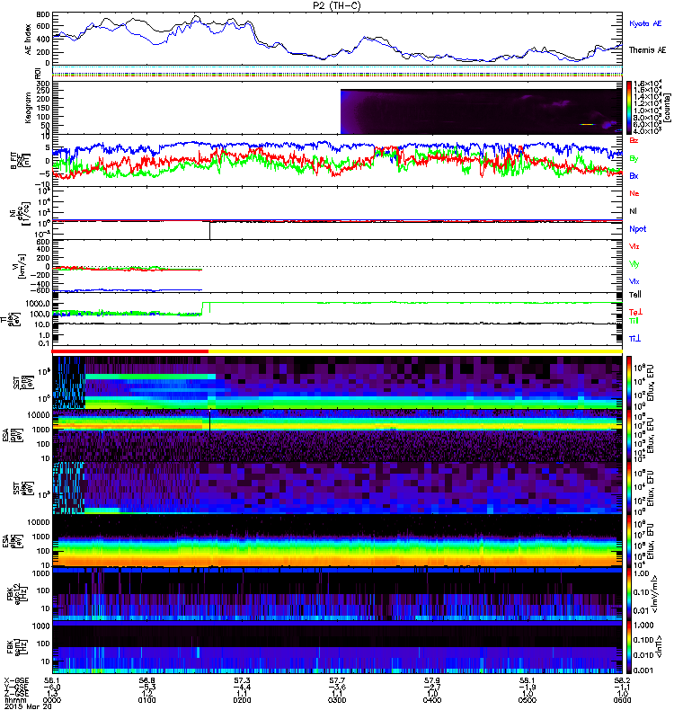Click the X-GSE value 58.2

(x=622, y=681)
